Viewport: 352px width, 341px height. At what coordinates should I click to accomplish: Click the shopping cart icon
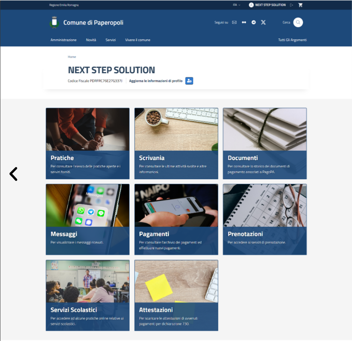300,5
